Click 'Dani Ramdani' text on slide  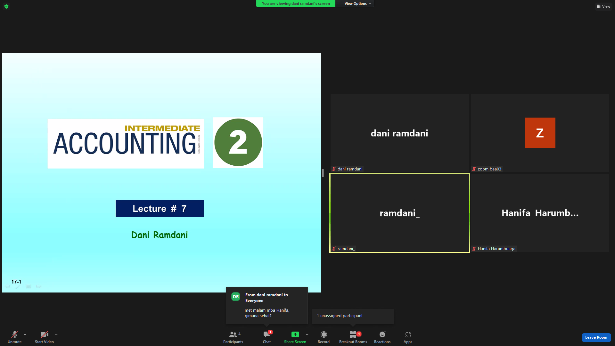pyautogui.click(x=160, y=235)
